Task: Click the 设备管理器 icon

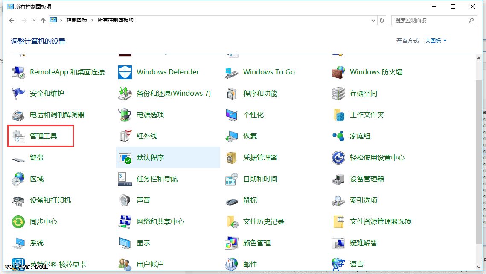Action: pyautogui.click(x=338, y=179)
